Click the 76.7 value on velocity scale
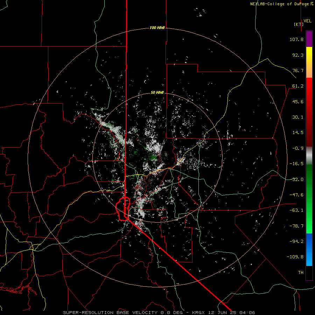Screen dimensions: 315x315 point(298,70)
